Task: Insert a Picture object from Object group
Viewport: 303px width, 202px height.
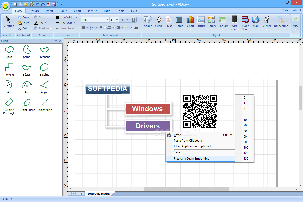Action: [201, 22]
